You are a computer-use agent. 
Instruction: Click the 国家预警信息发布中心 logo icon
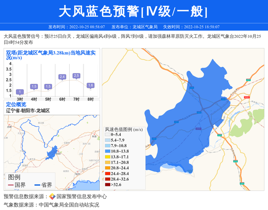[x=52, y=196]
